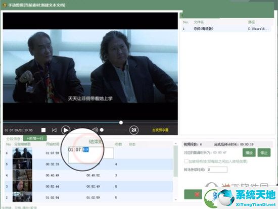Select end time 00:40:52
This screenshot has width=278, height=209.
(93, 175)
